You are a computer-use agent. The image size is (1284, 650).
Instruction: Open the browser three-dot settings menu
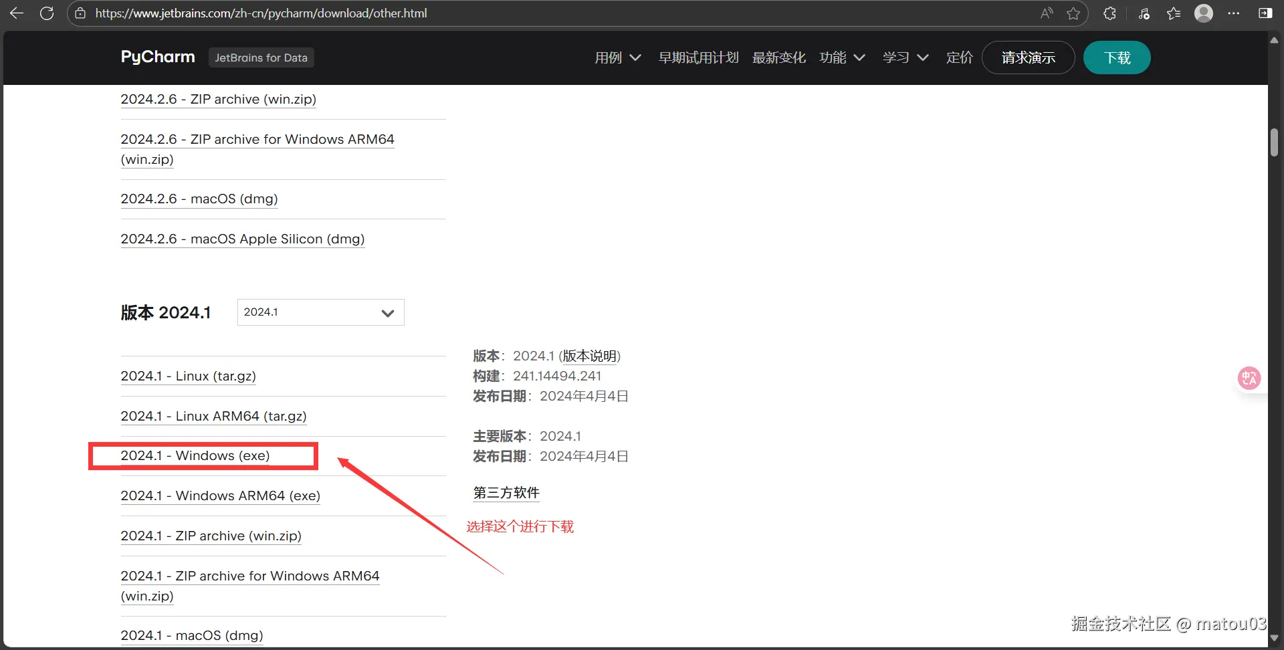tap(1234, 13)
